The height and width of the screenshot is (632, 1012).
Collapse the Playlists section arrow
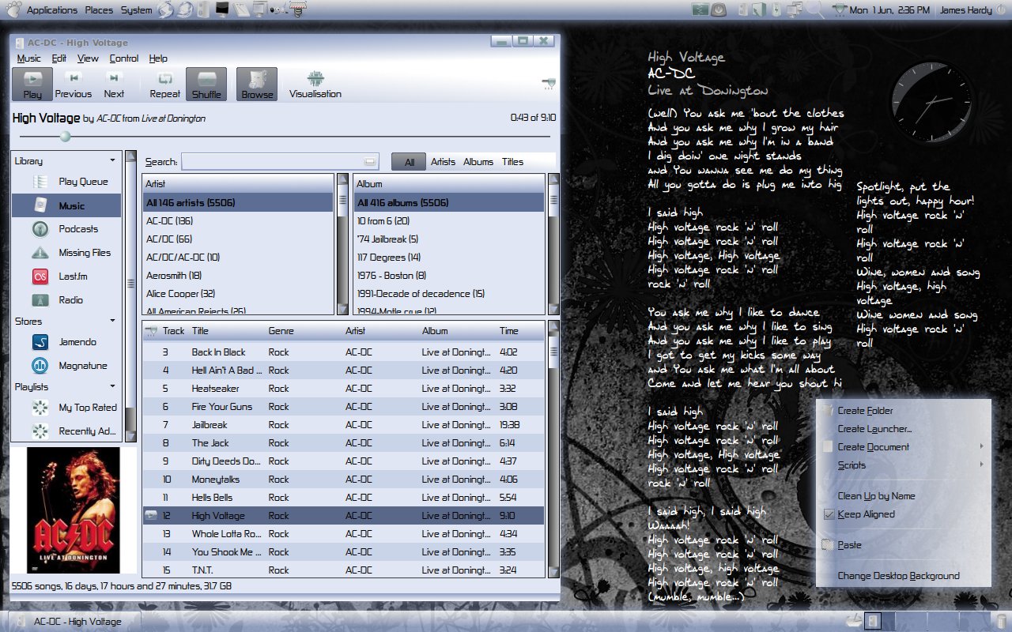[112, 386]
